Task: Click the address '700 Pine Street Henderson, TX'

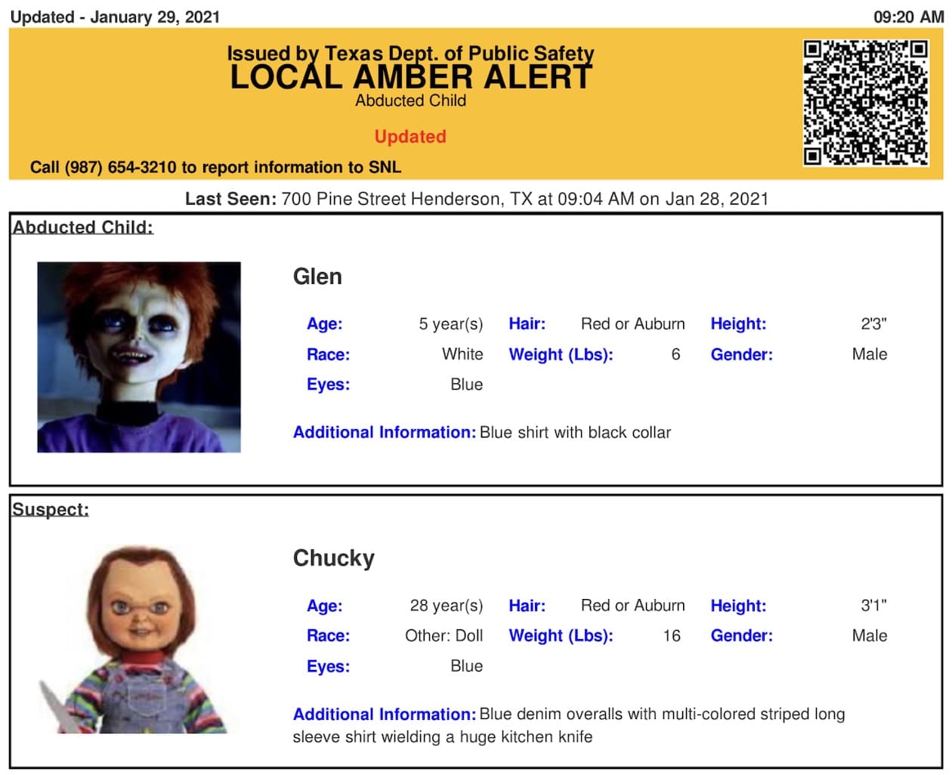Action: 407,199
